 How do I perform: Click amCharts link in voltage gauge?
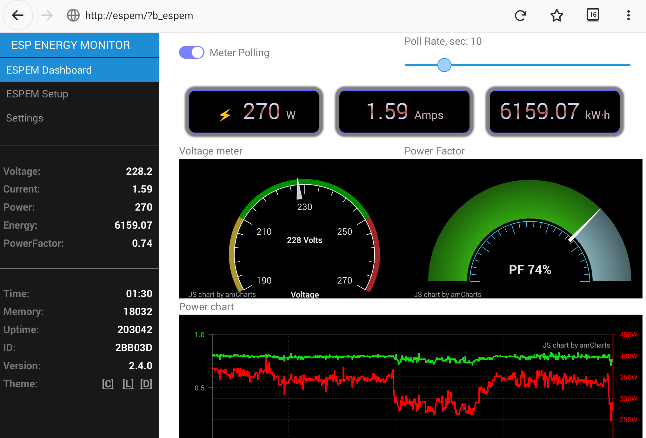pos(222,294)
